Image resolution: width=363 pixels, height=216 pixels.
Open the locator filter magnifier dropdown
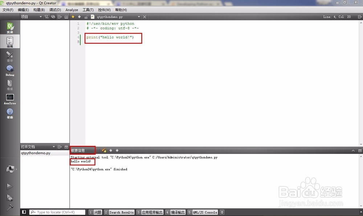point(33,212)
